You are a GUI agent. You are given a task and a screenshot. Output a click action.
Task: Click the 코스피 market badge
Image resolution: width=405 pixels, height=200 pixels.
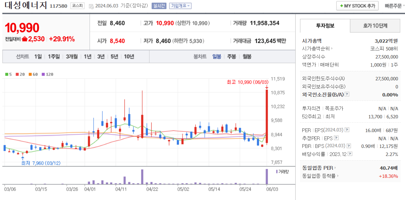click(78, 6)
